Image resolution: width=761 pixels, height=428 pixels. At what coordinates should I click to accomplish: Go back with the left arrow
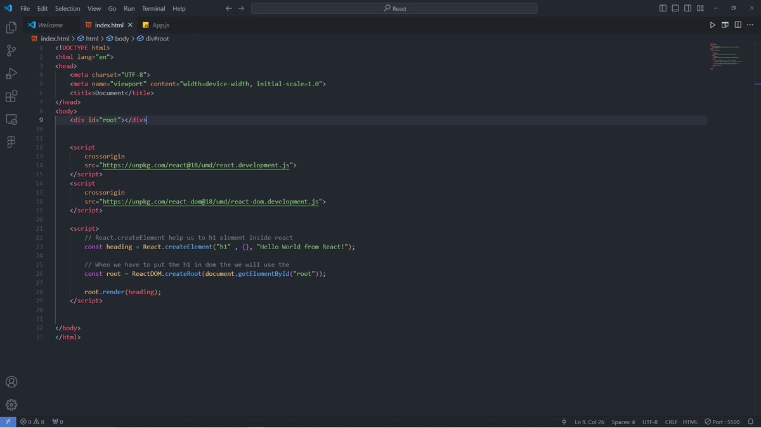(229, 8)
